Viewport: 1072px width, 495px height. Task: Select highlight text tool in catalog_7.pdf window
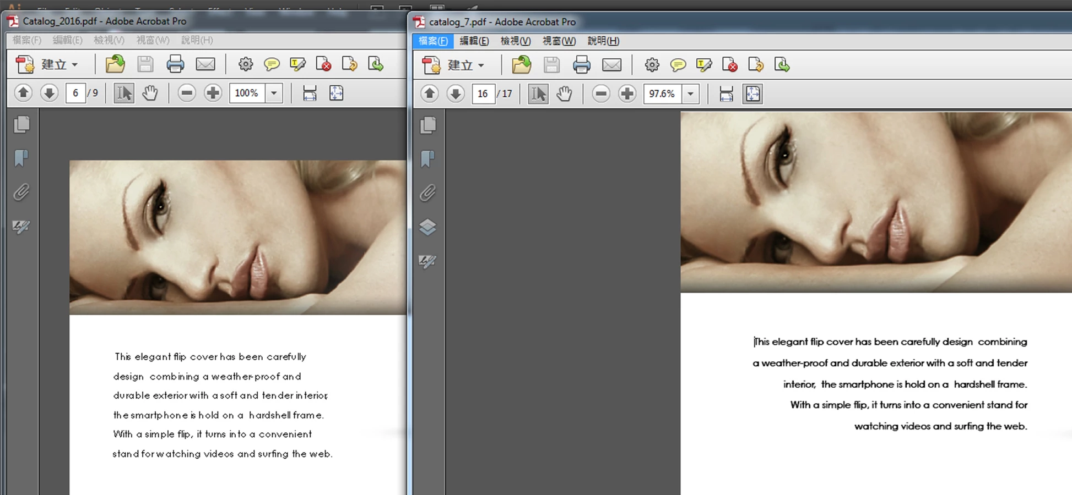(x=704, y=65)
